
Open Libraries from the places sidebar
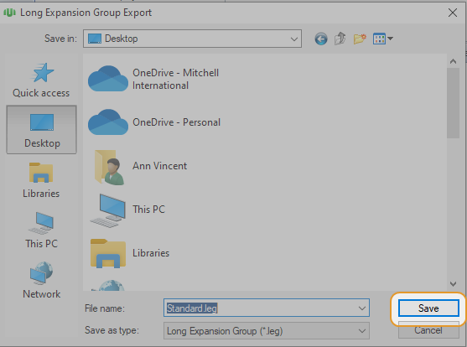pos(41,180)
